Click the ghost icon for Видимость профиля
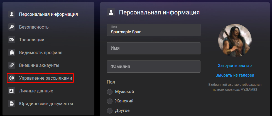This screenshot has width=272, height=116. (x=12, y=52)
